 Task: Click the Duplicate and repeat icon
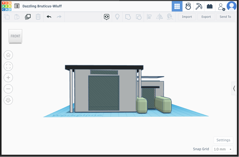pyautogui.click(x=28, y=17)
